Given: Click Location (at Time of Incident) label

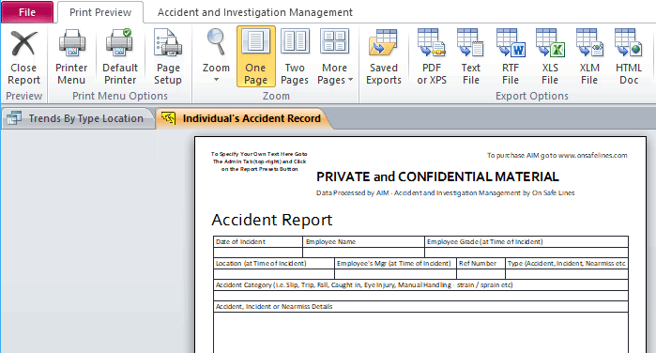Looking at the screenshot, I should [261, 264].
